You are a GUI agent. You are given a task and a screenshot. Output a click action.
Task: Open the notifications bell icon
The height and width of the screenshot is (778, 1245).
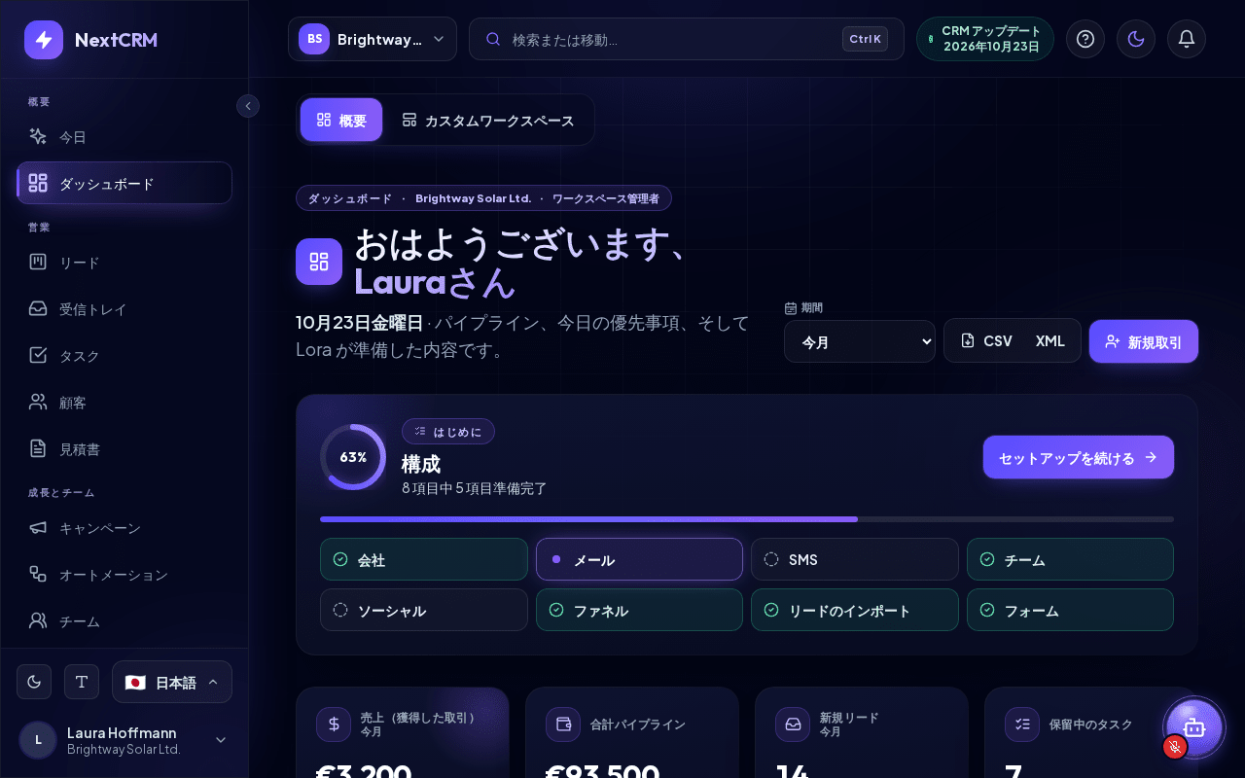coord(1187,39)
